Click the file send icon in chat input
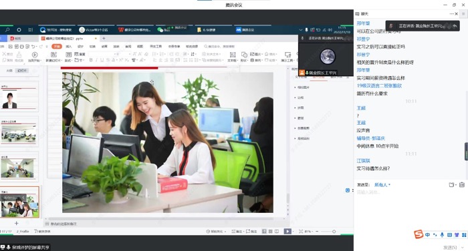The height and width of the screenshot is (251, 468). [451, 185]
